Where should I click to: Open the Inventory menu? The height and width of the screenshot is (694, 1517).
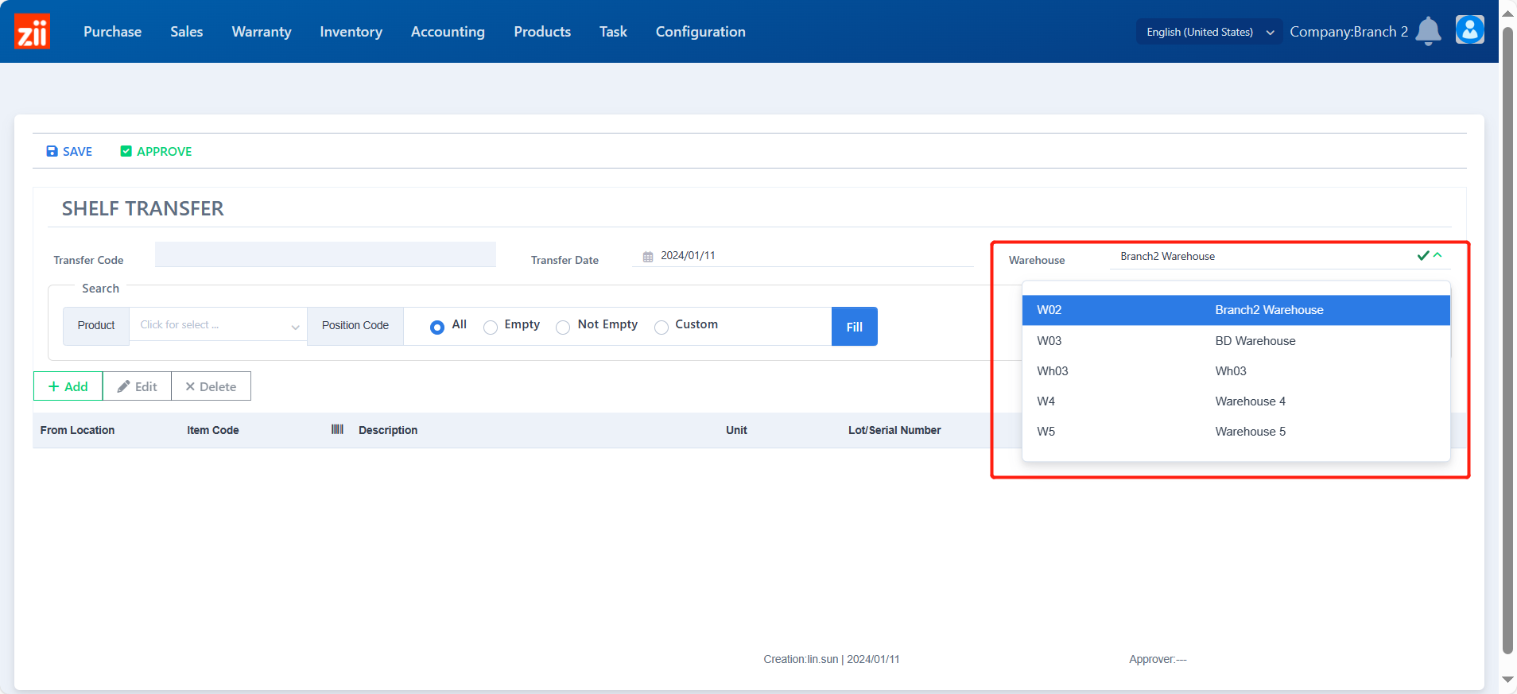(x=351, y=32)
